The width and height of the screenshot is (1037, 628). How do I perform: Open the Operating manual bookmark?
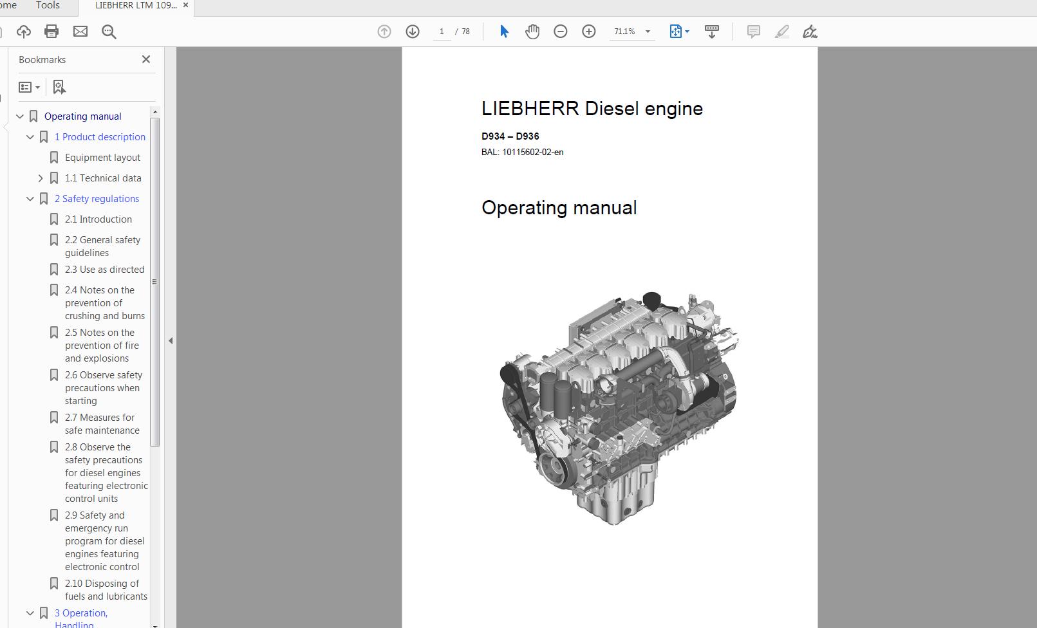pyautogui.click(x=82, y=116)
